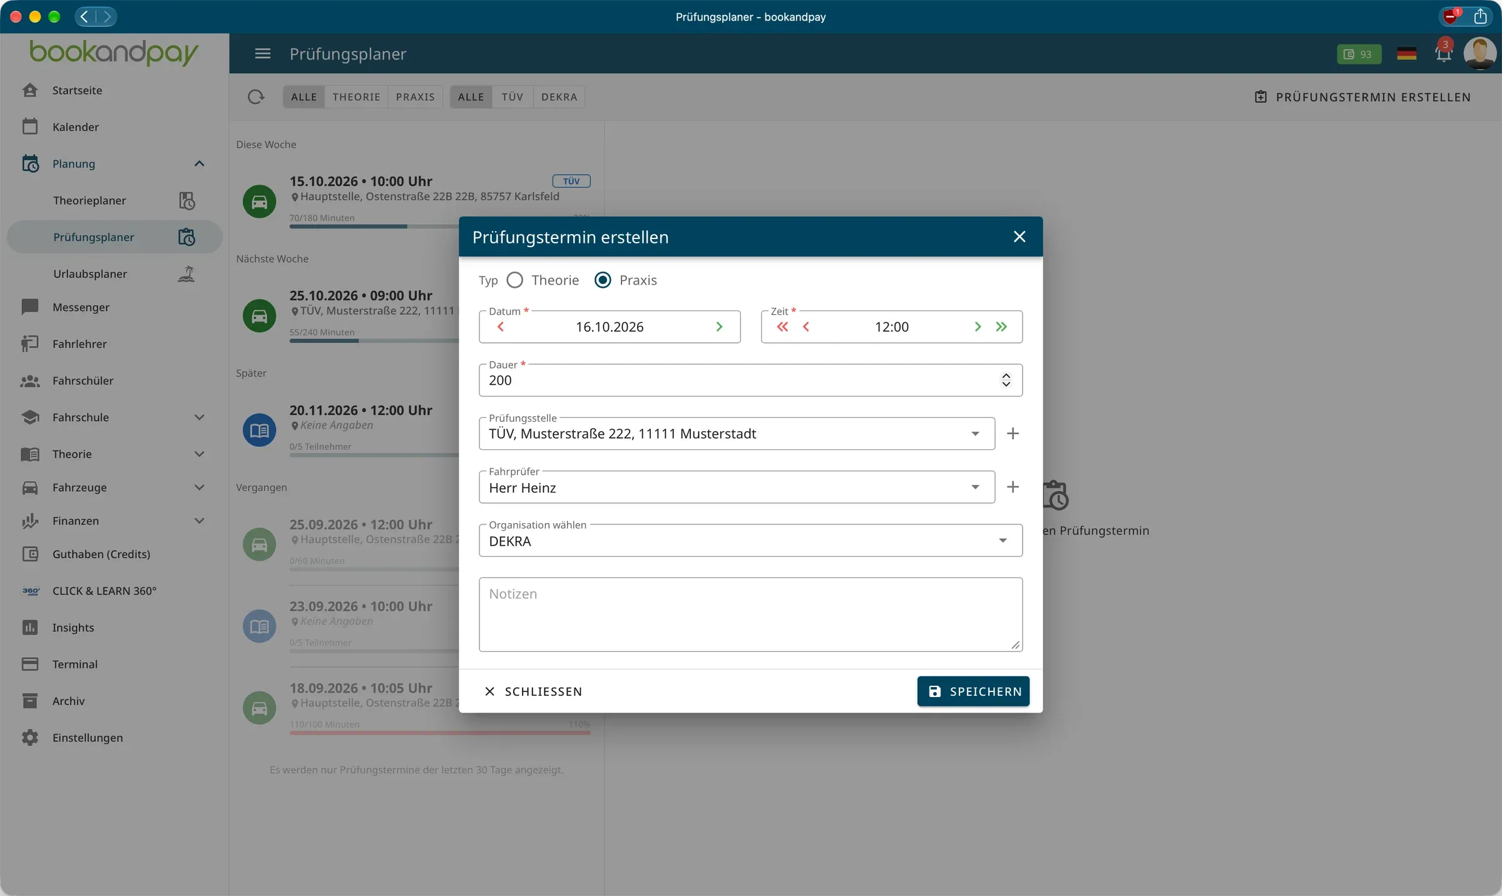Close the dialog with the X icon
Viewport: 1502px width, 896px height.
coord(1019,237)
